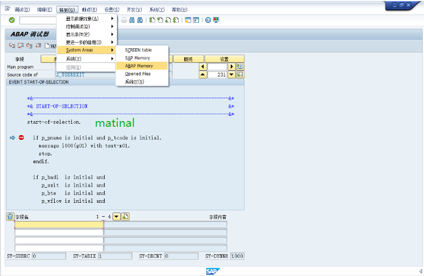
Task: Click the SY-TABIX value field
Action: 115,256
